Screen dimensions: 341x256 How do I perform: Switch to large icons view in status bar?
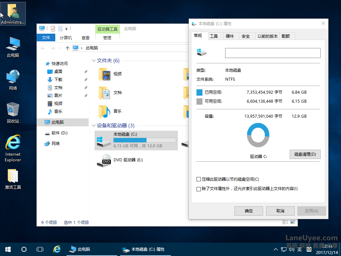coord(293,222)
